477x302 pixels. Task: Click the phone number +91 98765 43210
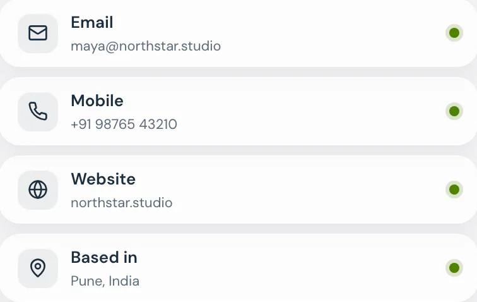coord(124,124)
